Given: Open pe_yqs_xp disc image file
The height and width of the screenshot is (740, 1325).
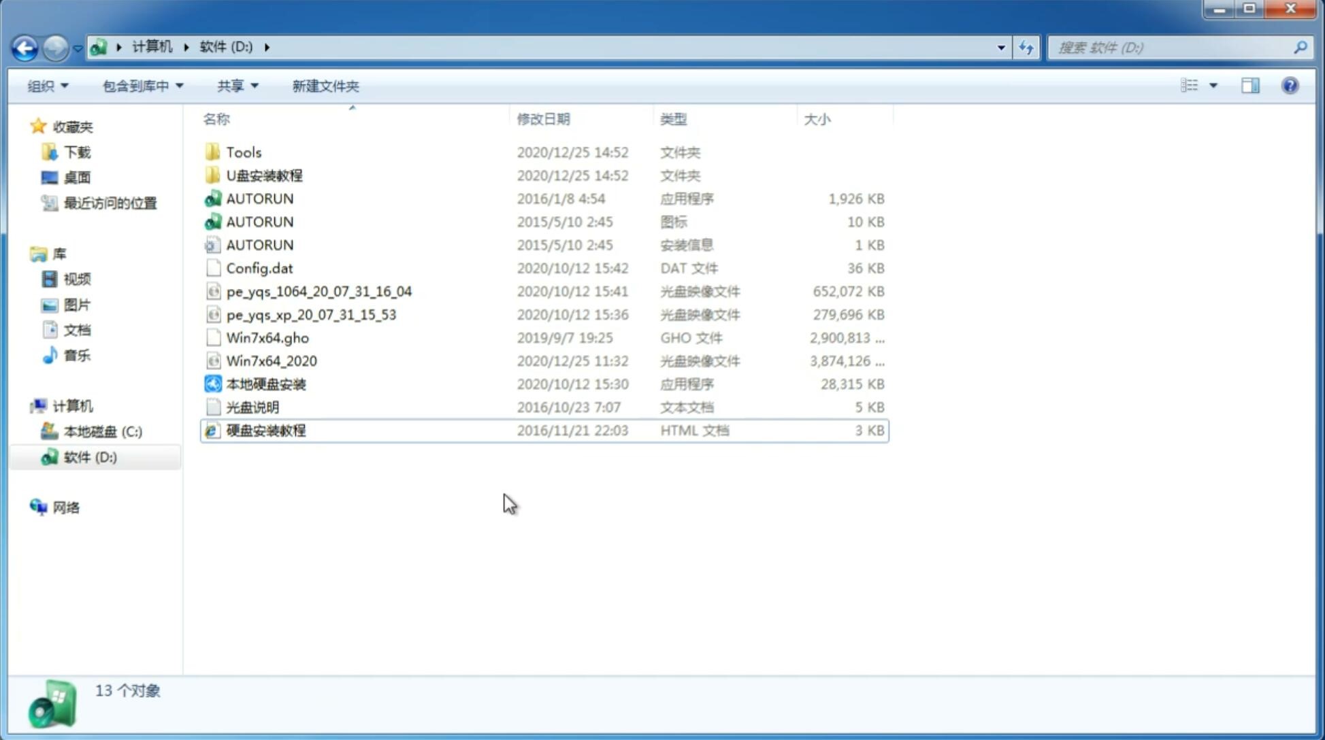Looking at the screenshot, I should pyautogui.click(x=311, y=314).
